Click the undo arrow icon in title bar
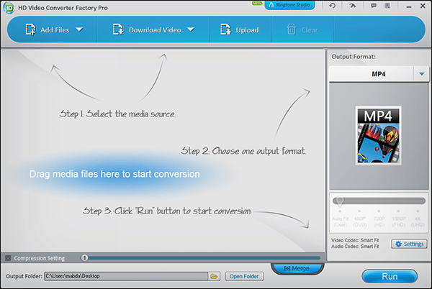432x289 pixels. 332,6
